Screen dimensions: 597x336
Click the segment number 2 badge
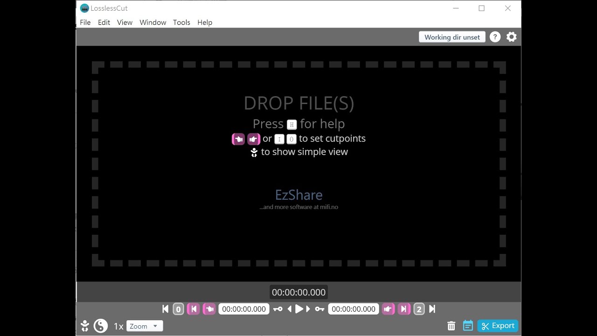click(x=419, y=309)
